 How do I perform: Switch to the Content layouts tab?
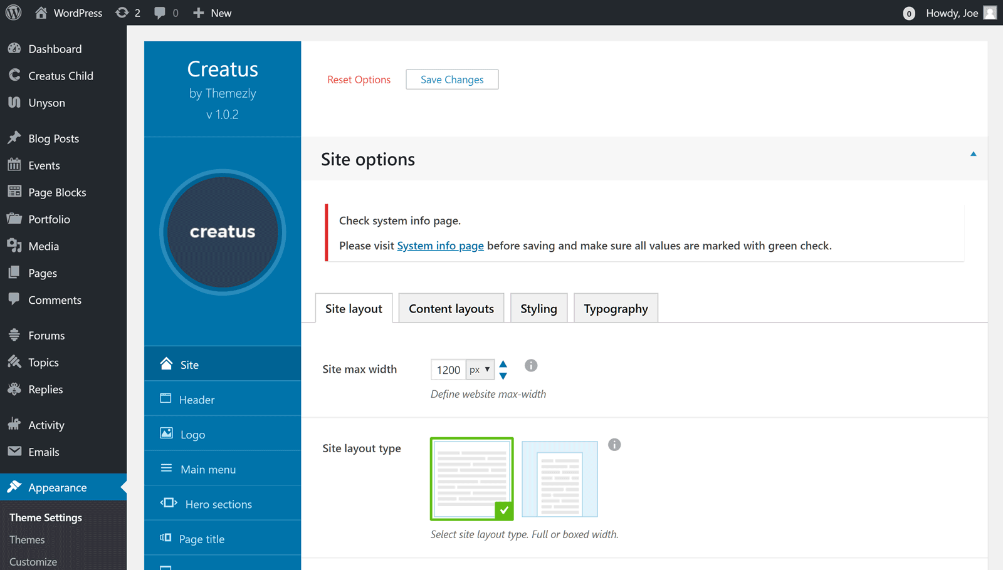451,308
